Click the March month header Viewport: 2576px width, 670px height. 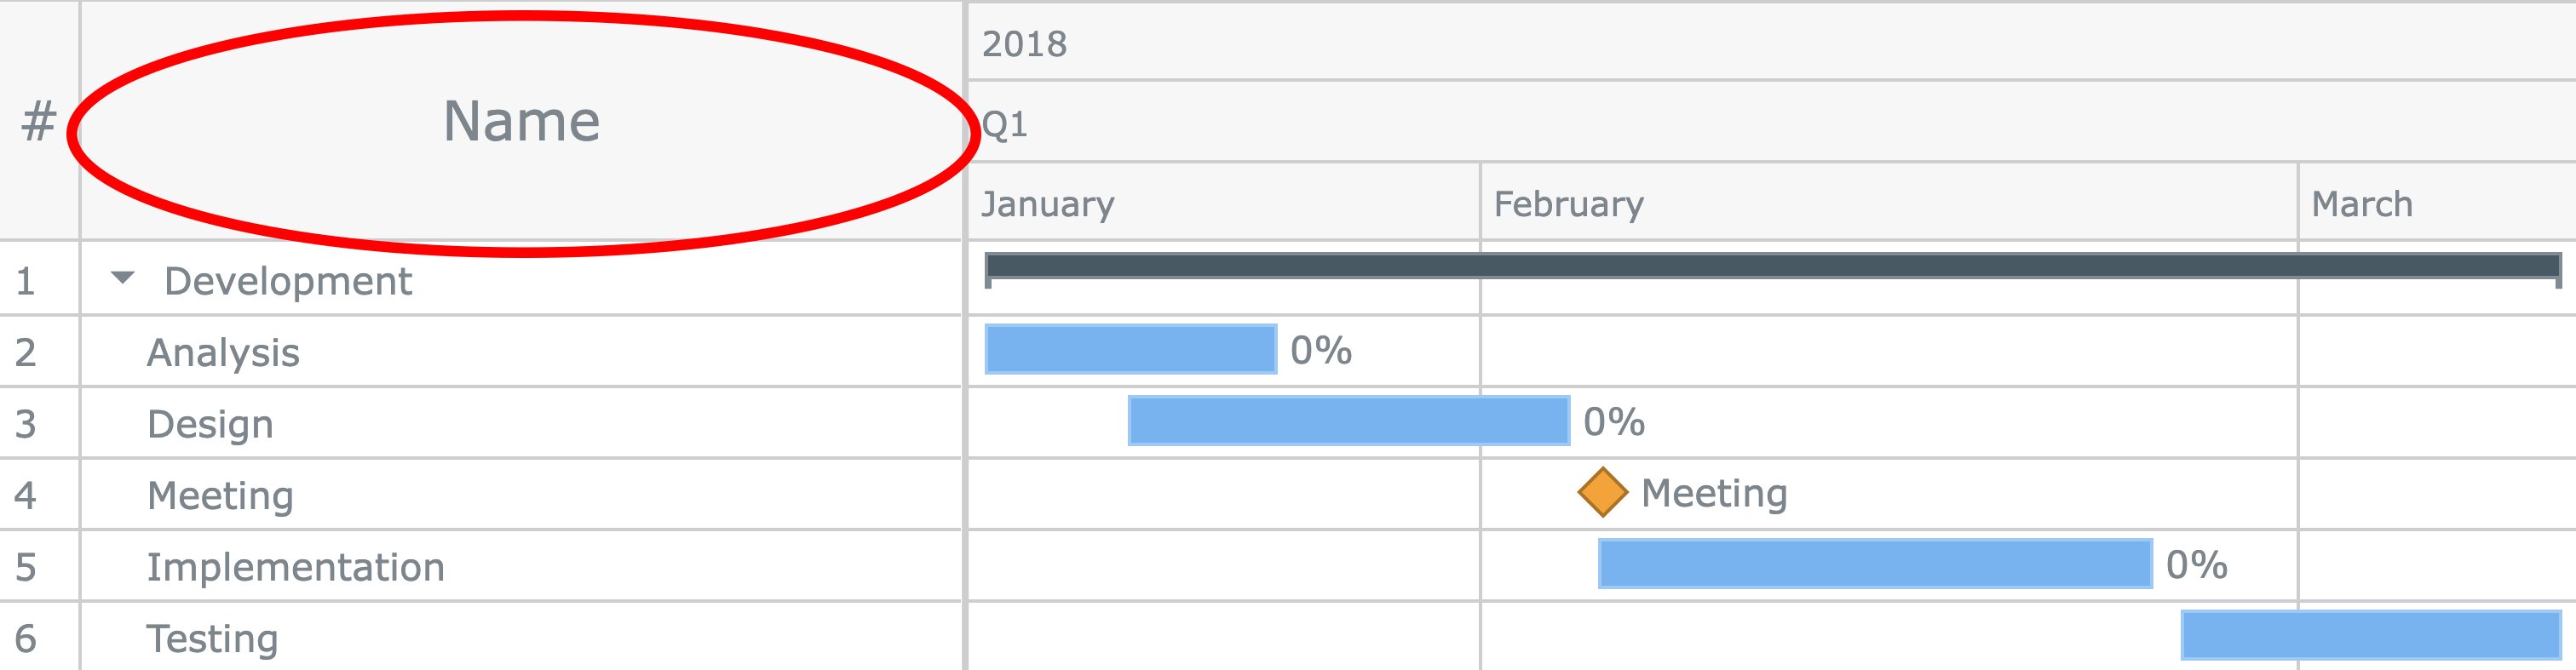coord(2361,204)
